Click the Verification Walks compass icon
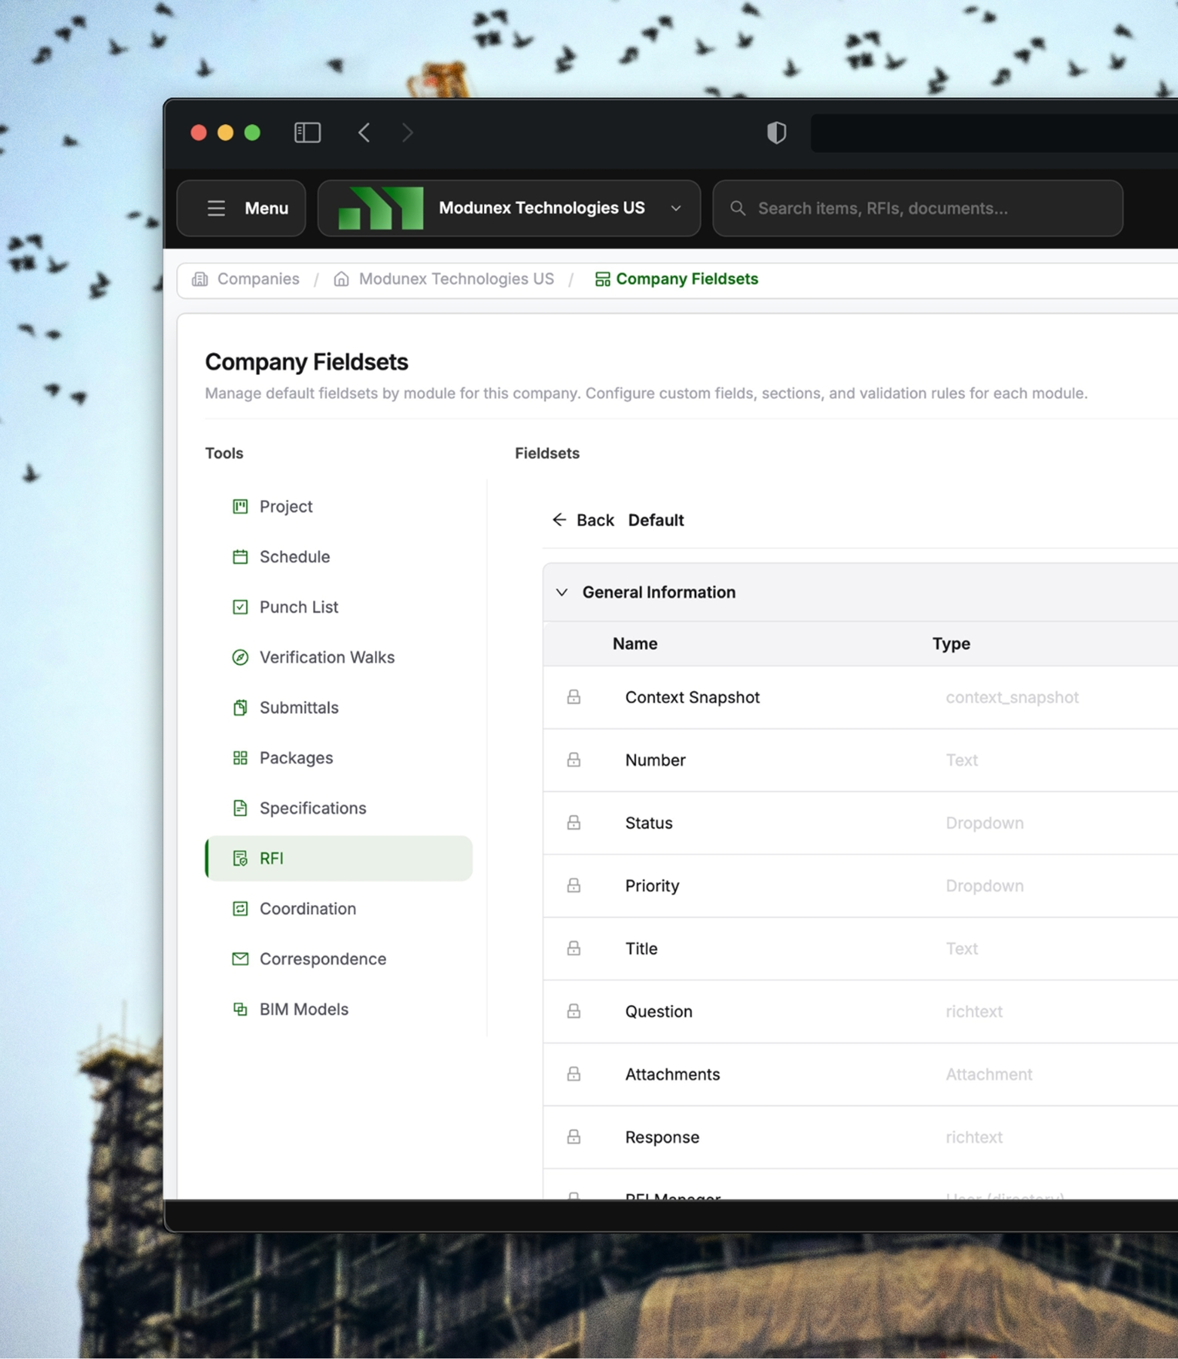This screenshot has height=1359, width=1178. 241,657
